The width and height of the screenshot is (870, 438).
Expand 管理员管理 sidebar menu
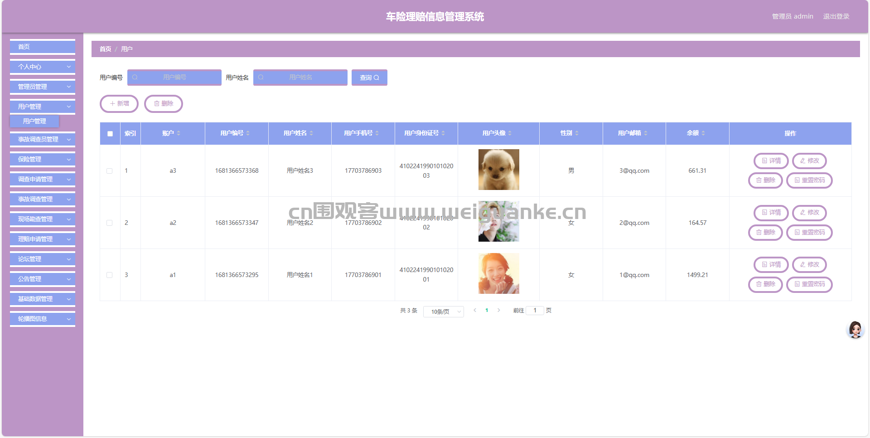coord(43,87)
